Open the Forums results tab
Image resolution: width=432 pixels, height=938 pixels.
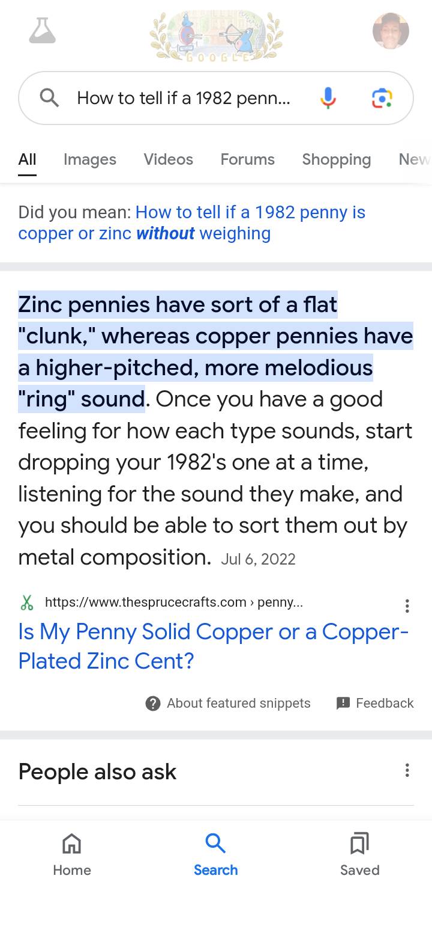click(247, 159)
